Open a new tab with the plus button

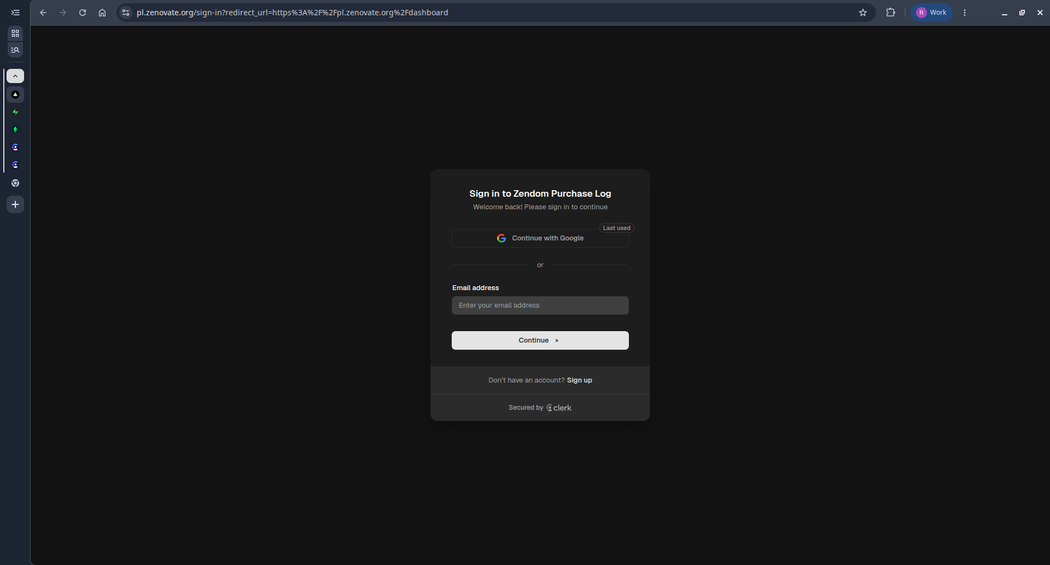point(15,204)
